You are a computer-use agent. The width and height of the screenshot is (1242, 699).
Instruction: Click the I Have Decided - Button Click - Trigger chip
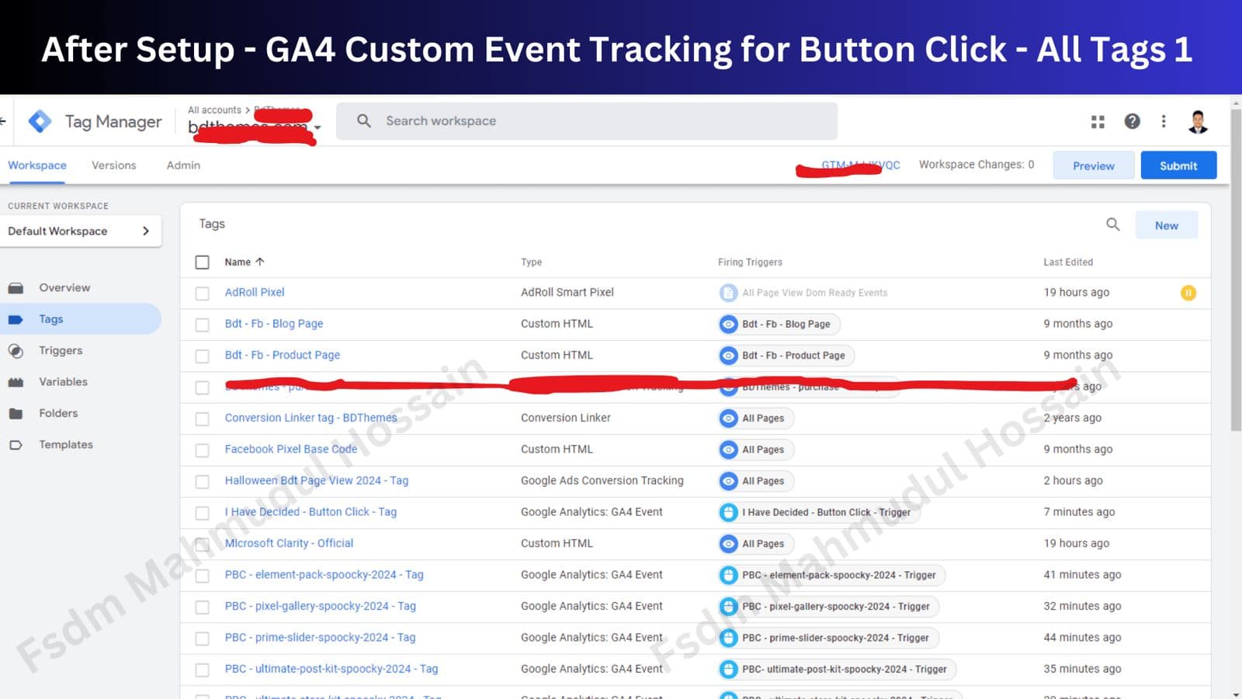pos(820,513)
